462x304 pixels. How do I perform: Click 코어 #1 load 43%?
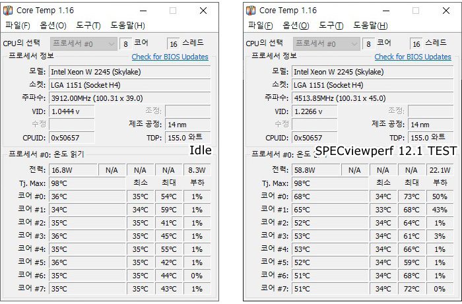pos(440,210)
